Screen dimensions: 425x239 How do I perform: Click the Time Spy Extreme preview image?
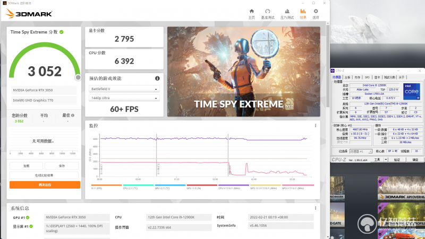(244, 72)
